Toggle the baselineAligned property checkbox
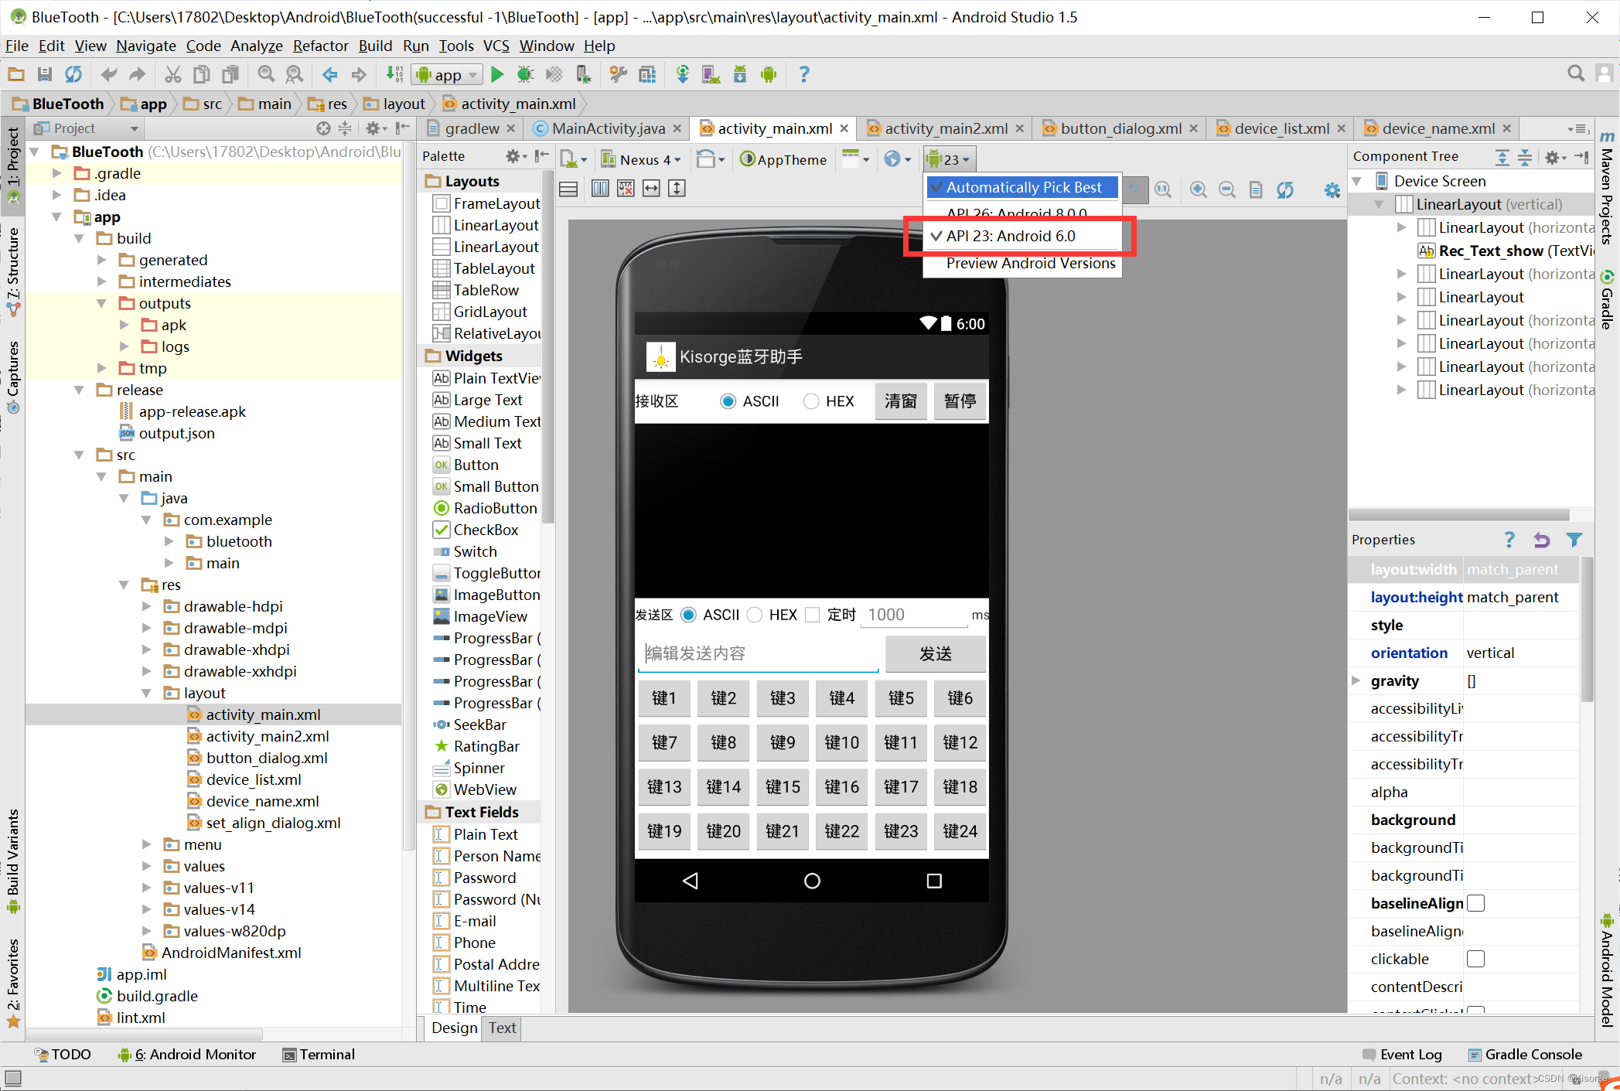Screen dimensions: 1620x1091 (1475, 903)
